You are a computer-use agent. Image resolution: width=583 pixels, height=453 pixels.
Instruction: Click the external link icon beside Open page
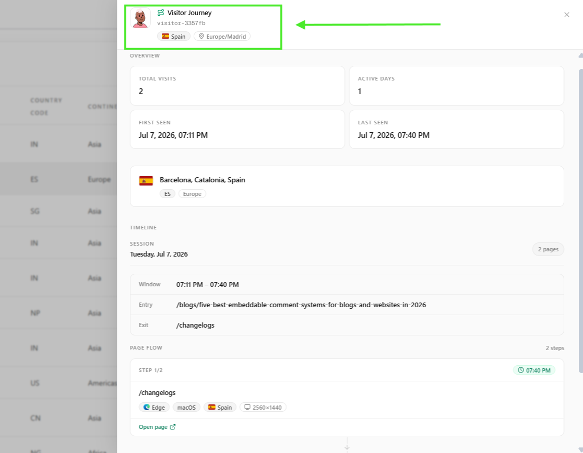point(173,427)
